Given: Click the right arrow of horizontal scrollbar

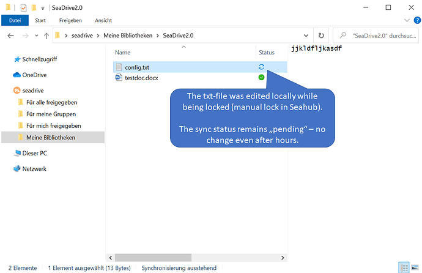Looking at the screenshot, I should pos(283,258).
